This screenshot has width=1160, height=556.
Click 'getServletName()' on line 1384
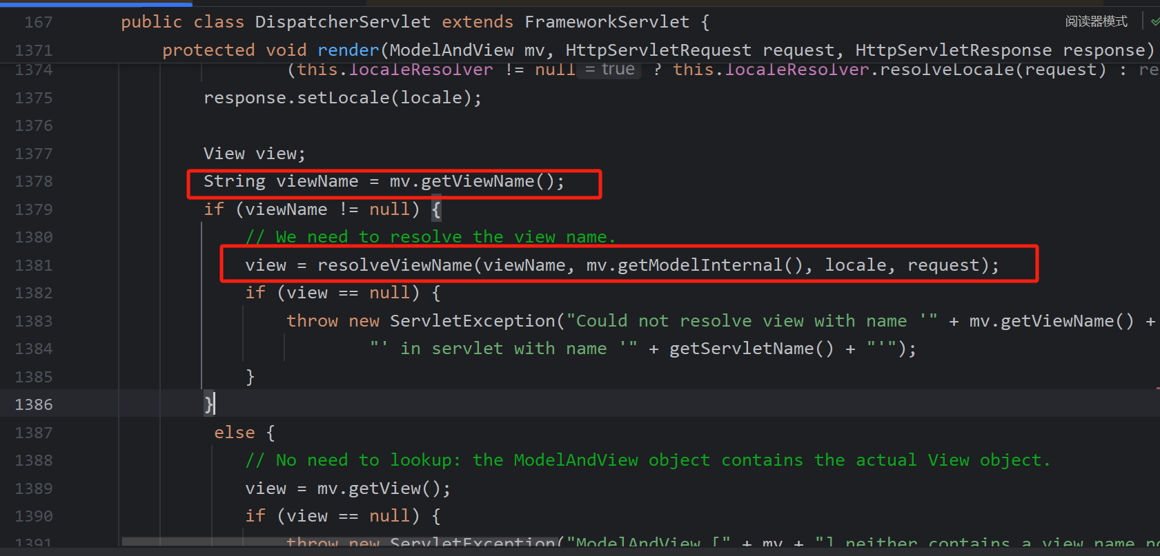pyautogui.click(x=751, y=349)
